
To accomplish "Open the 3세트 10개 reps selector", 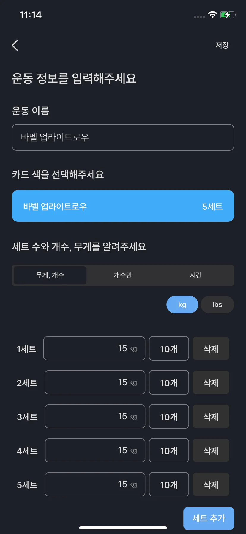I will [169, 416].
